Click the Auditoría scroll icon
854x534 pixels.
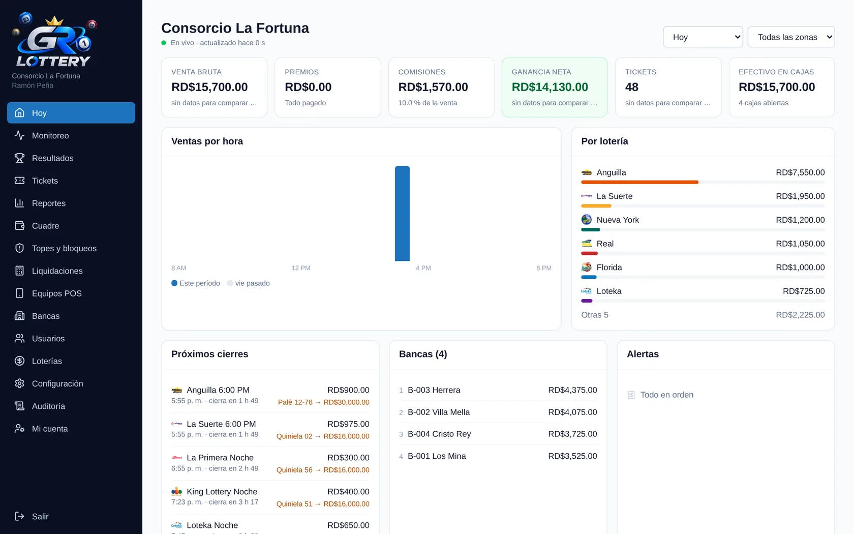tap(19, 406)
